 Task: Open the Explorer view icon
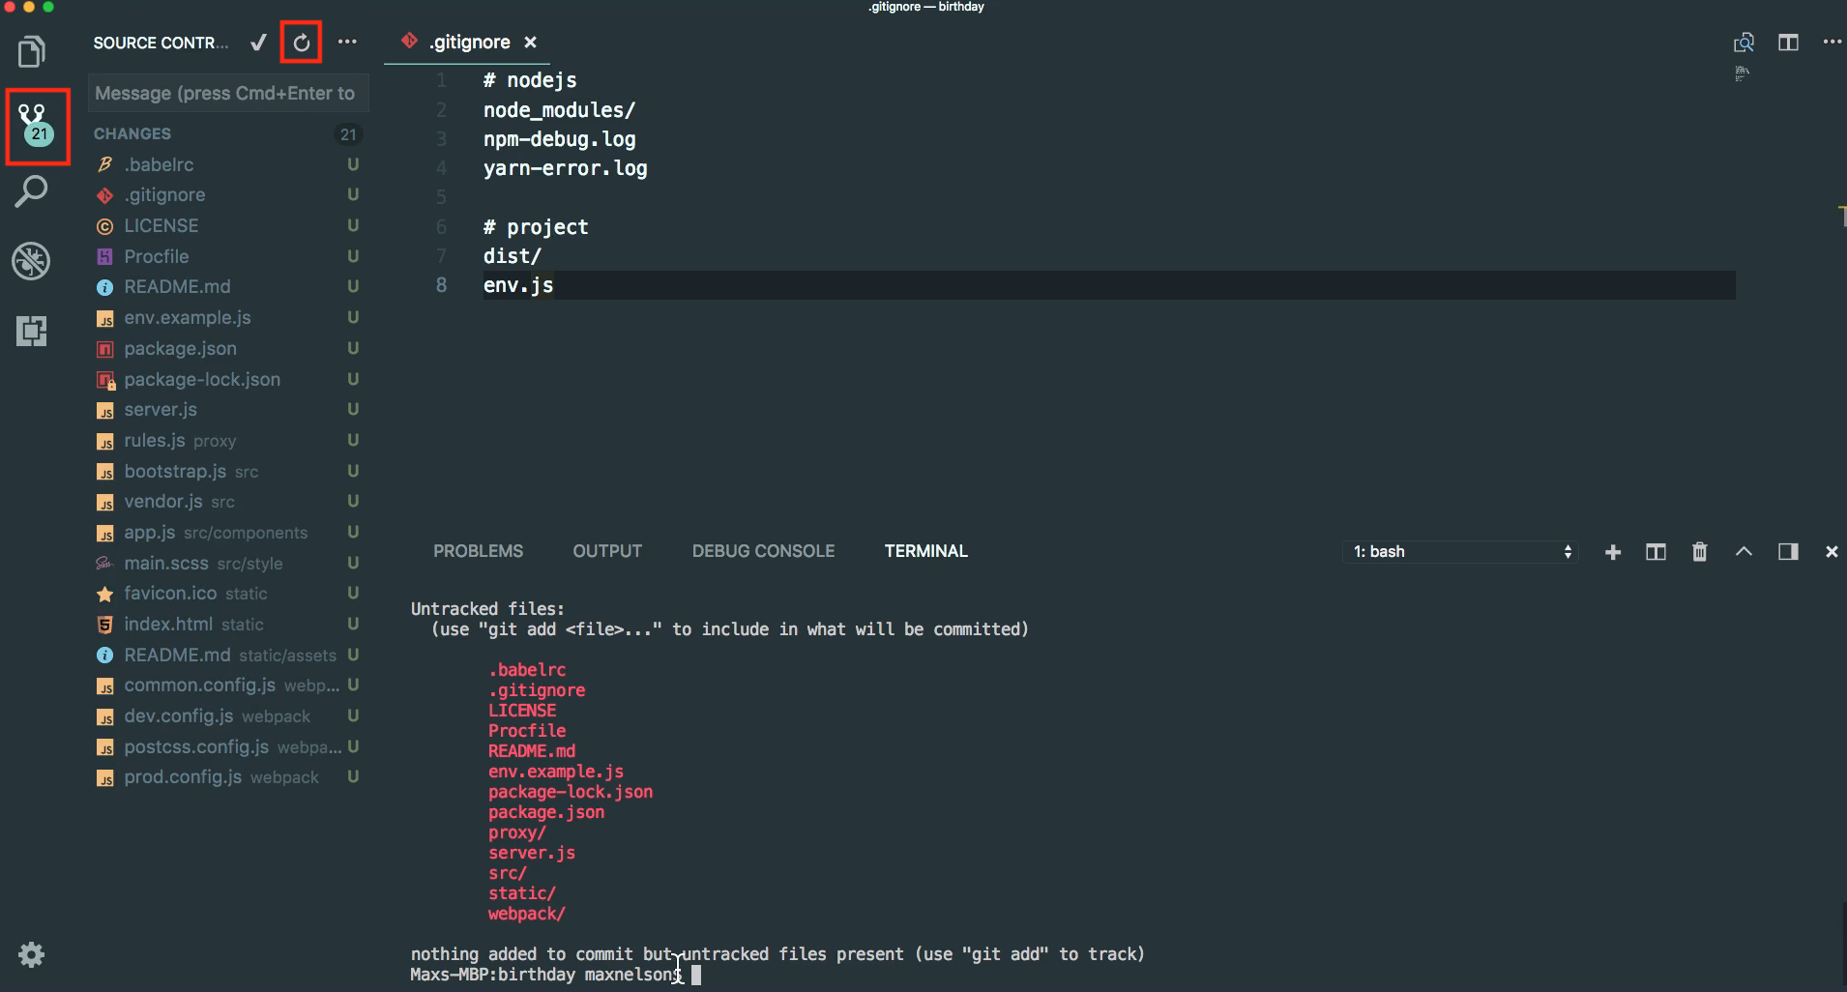click(32, 51)
